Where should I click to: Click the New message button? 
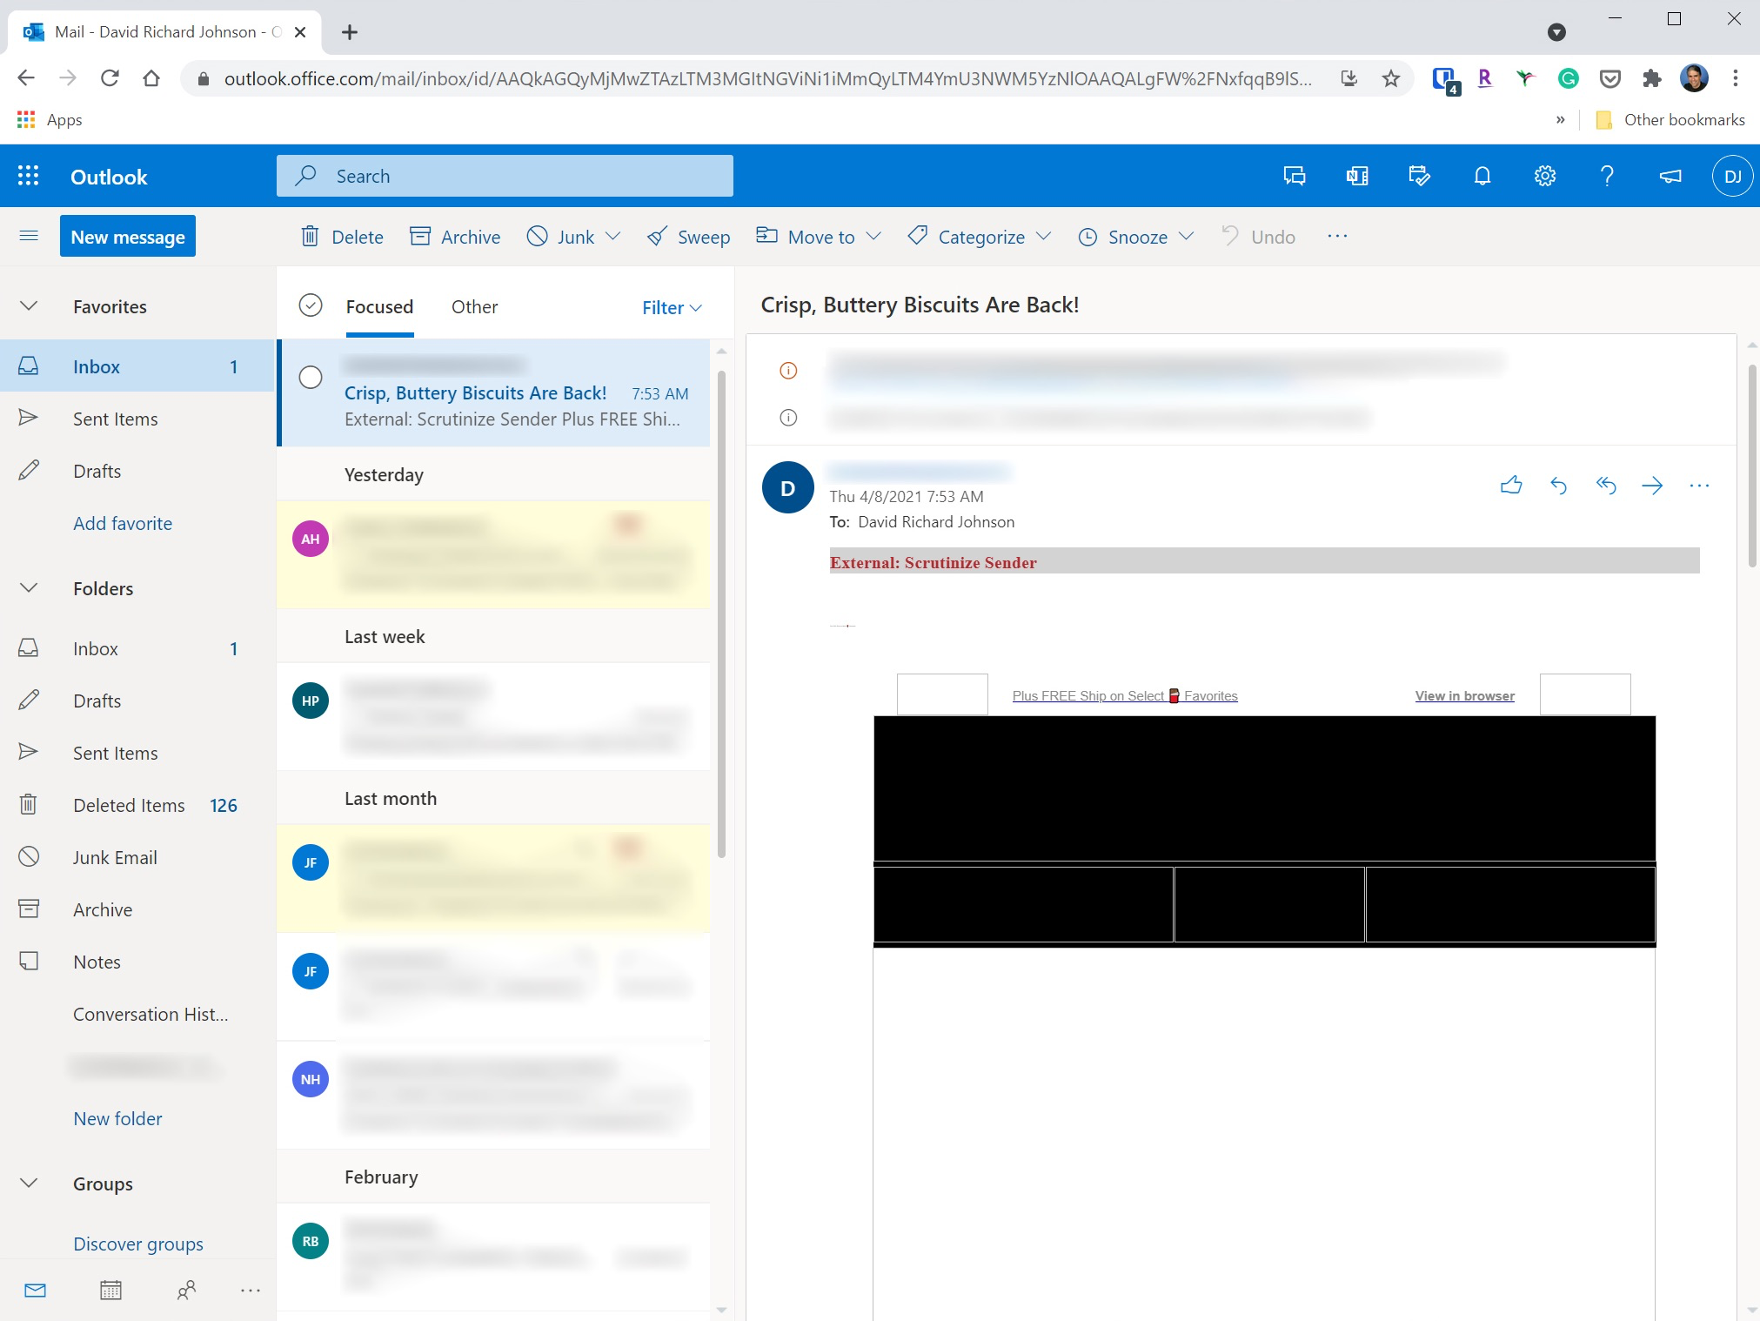click(126, 238)
